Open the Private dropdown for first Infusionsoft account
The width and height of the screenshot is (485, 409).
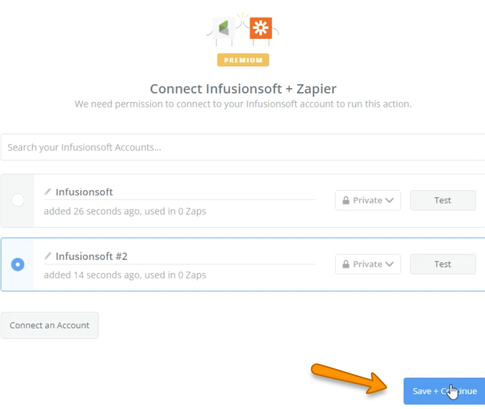pos(368,201)
